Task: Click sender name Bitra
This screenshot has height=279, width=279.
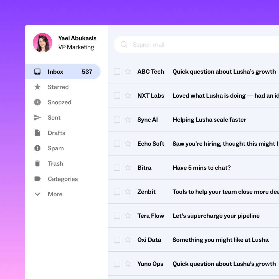Action: pos(144,168)
